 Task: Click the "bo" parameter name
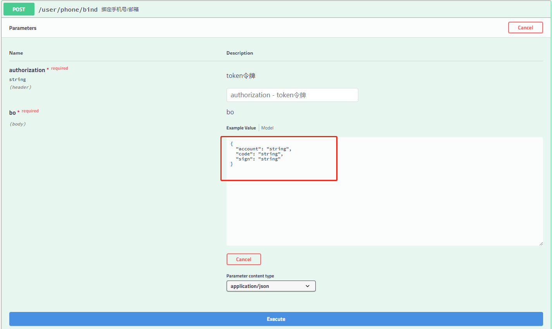(12, 113)
